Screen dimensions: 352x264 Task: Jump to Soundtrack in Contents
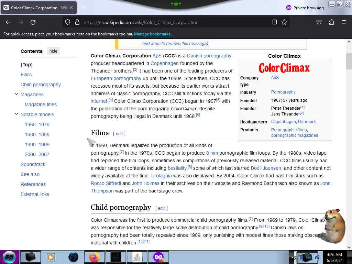pyautogui.click(x=33, y=164)
